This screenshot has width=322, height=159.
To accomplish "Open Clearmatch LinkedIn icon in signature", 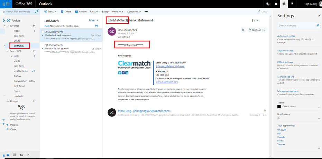I will [127, 72].
